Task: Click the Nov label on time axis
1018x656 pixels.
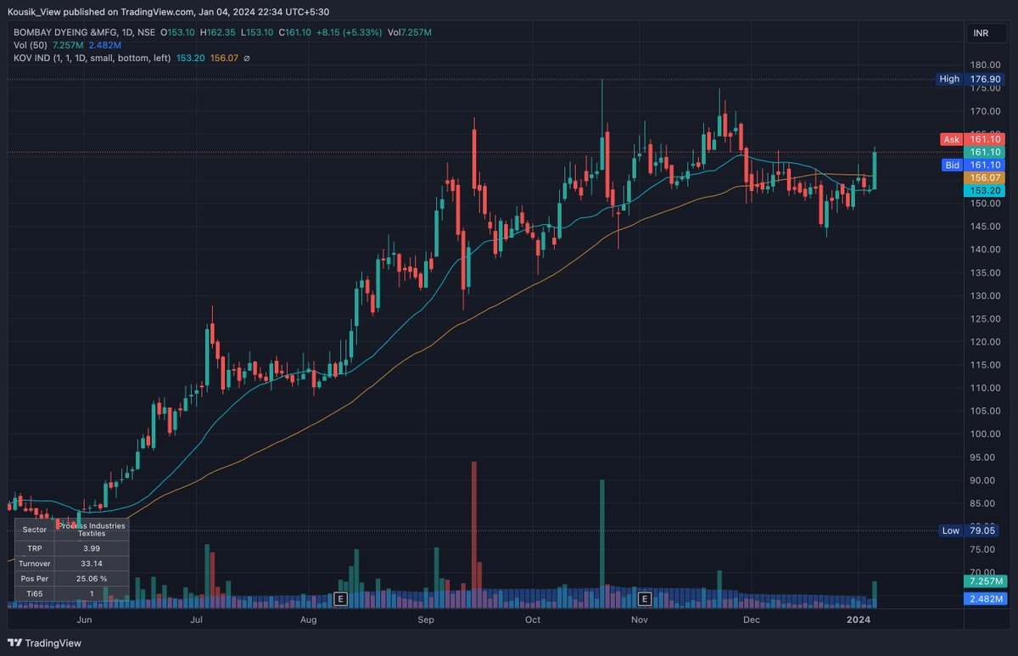Action: [640, 620]
